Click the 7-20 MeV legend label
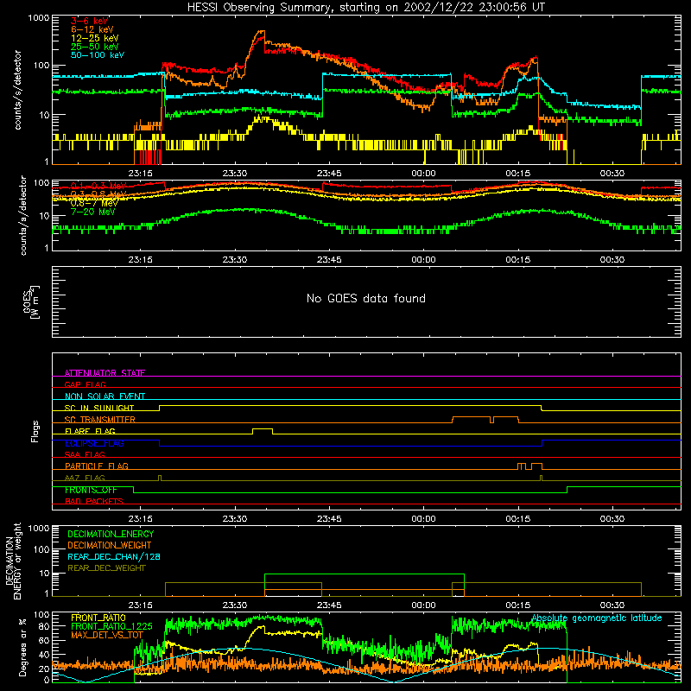 click(93, 212)
